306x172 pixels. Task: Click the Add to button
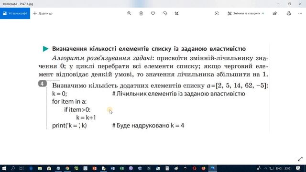pyautogui.click(x=43, y=13)
